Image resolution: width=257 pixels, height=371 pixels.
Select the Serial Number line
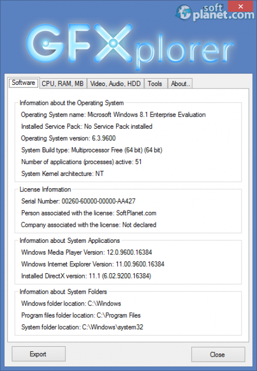78,201
